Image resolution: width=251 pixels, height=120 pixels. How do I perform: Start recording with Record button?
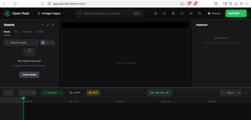pos(214,13)
